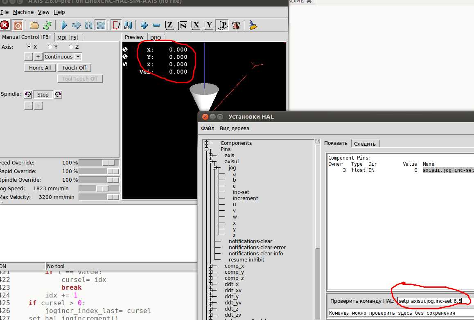Open the Help menu
The height and width of the screenshot is (320, 474).
point(59,12)
